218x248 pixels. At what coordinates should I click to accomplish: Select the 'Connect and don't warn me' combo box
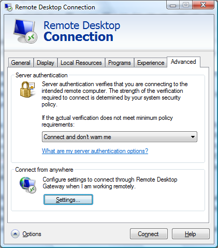coord(120,137)
